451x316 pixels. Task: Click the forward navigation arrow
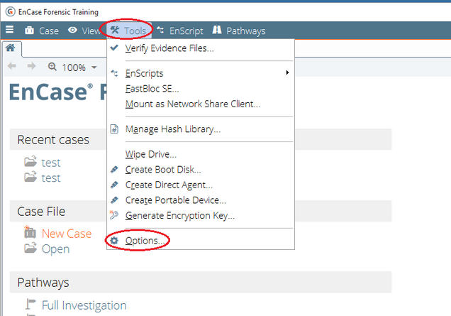point(31,67)
